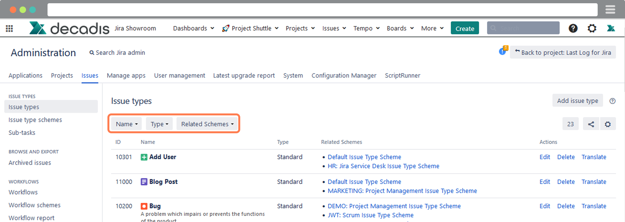625x222 pixels.
Task: Expand the Related Schemes filter dropdown
Action: click(x=207, y=124)
